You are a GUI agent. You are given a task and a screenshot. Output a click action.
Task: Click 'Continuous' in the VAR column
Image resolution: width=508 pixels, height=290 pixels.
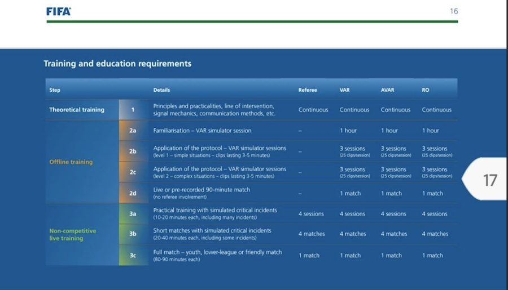pyautogui.click(x=354, y=110)
